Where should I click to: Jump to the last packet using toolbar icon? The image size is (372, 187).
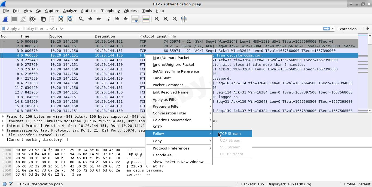pyautogui.click(x=126, y=19)
